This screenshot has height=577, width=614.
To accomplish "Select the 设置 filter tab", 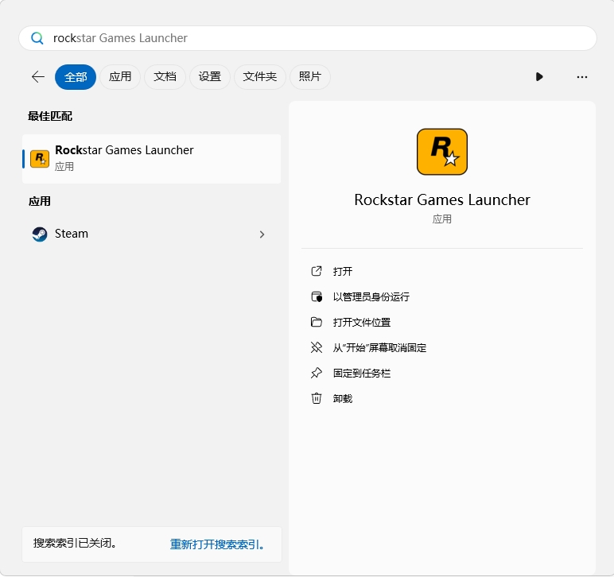I will click(x=209, y=77).
